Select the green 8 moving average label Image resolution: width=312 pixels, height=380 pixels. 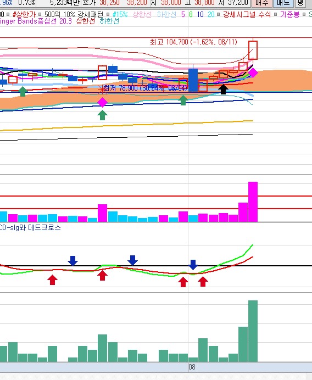tap(191, 14)
